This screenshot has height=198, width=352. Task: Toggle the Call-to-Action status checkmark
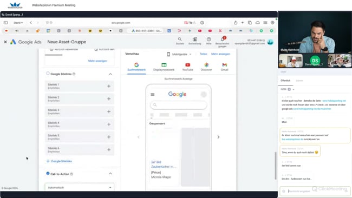48,173
